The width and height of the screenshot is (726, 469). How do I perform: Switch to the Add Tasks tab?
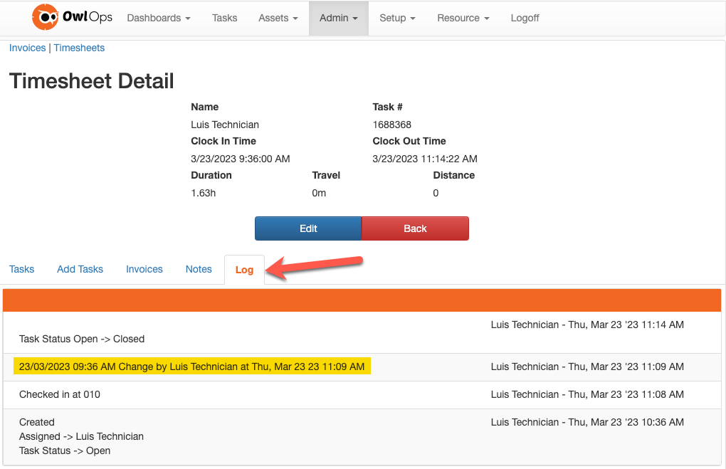(80, 269)
